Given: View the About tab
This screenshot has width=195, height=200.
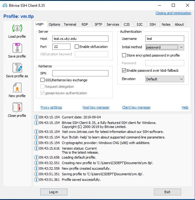Looking at the screenshot, I should pos(179,24).
